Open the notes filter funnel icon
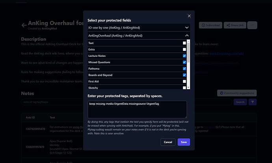 click(252, 102)
